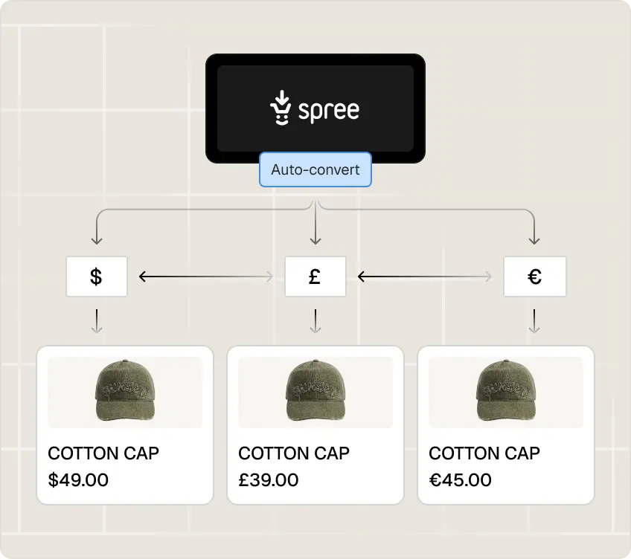Screen dimensions: 631x559
Task: Click COTTON CAP title above $49.00
Action: click(103, 453)
